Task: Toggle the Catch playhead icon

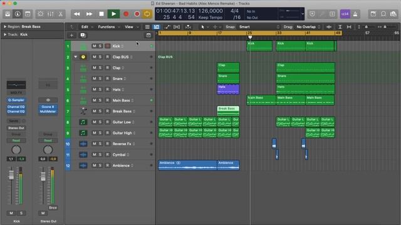Action: (x=188, y=27)
